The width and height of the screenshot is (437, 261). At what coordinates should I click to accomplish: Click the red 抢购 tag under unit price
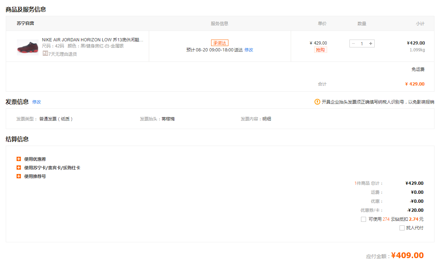pos(320,50)
